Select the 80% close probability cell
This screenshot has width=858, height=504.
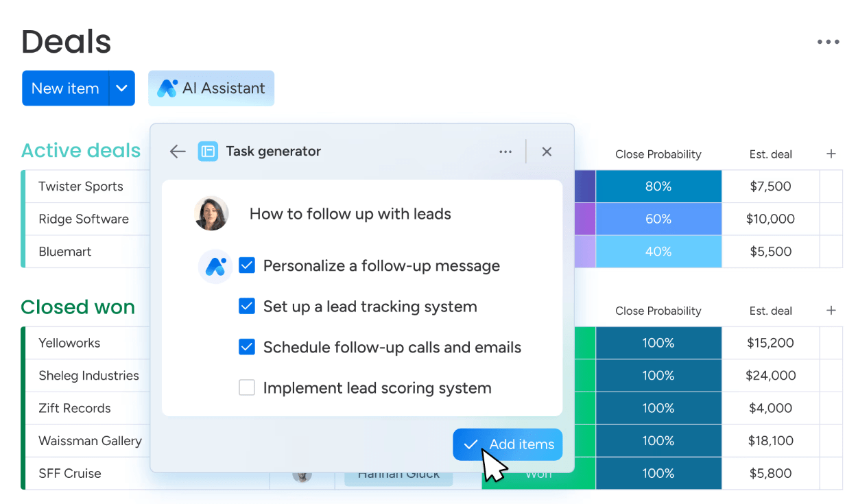click(658, 186)
